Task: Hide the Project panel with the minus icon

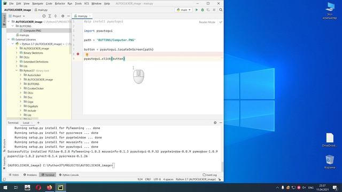Action: (68, 16)
